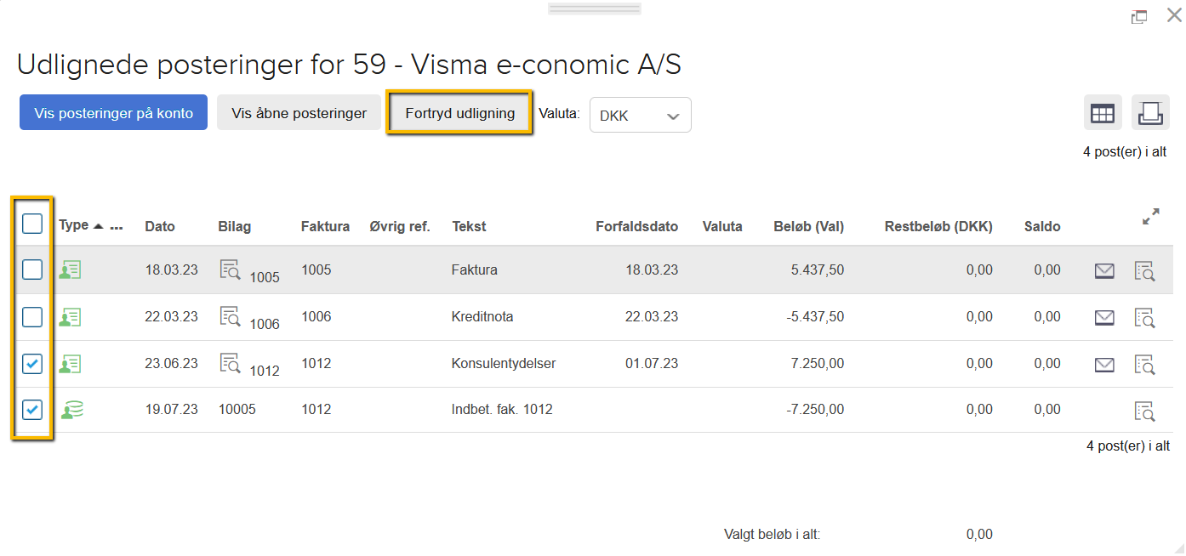The image size is (1186, 556).
Task: Toggle the select-all header checkbox
Action: [32, 224]
